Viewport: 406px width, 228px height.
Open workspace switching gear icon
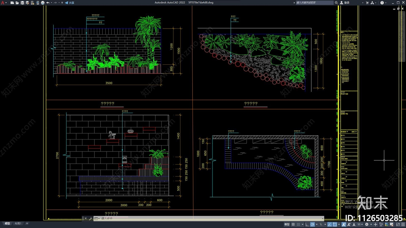coord(367,224)
